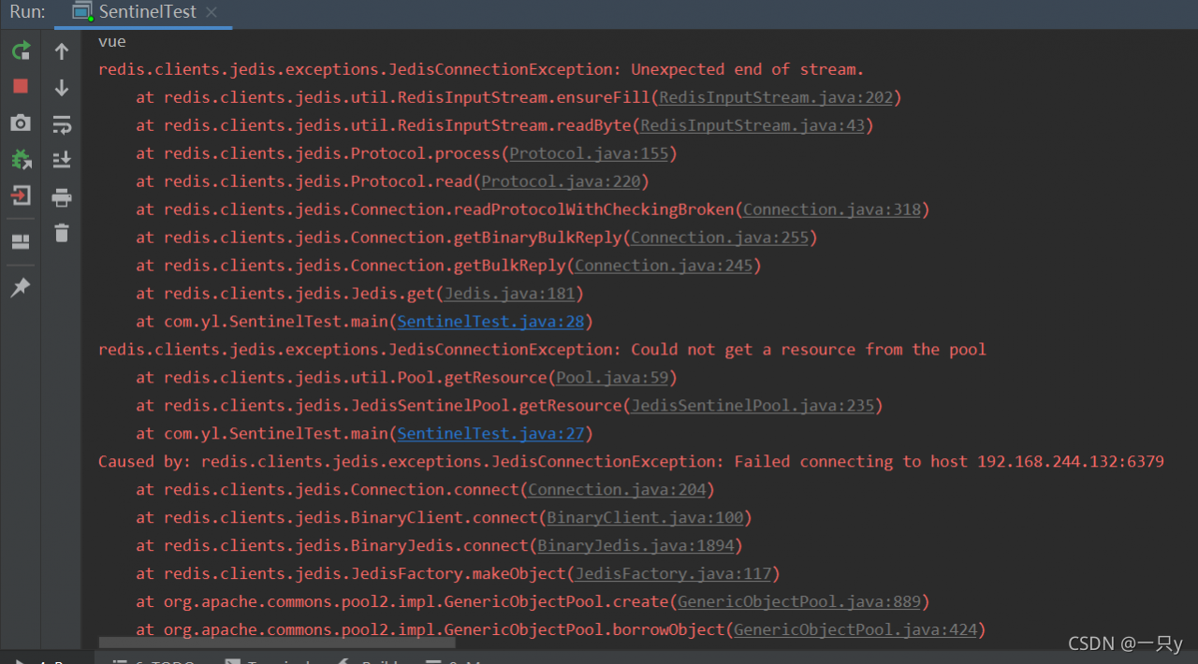This screenshot has width=1198, height=664.
Task: Rerun the SentinelTest run configuration
Action: 21,51
